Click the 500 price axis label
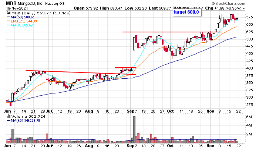This screenshot has height=149, width=259. pyautogui.click(x=249, y=39)
